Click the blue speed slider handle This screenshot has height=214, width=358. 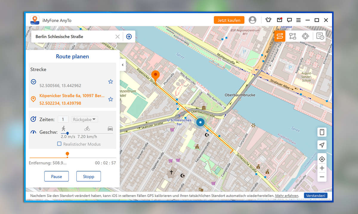point(67,133)
